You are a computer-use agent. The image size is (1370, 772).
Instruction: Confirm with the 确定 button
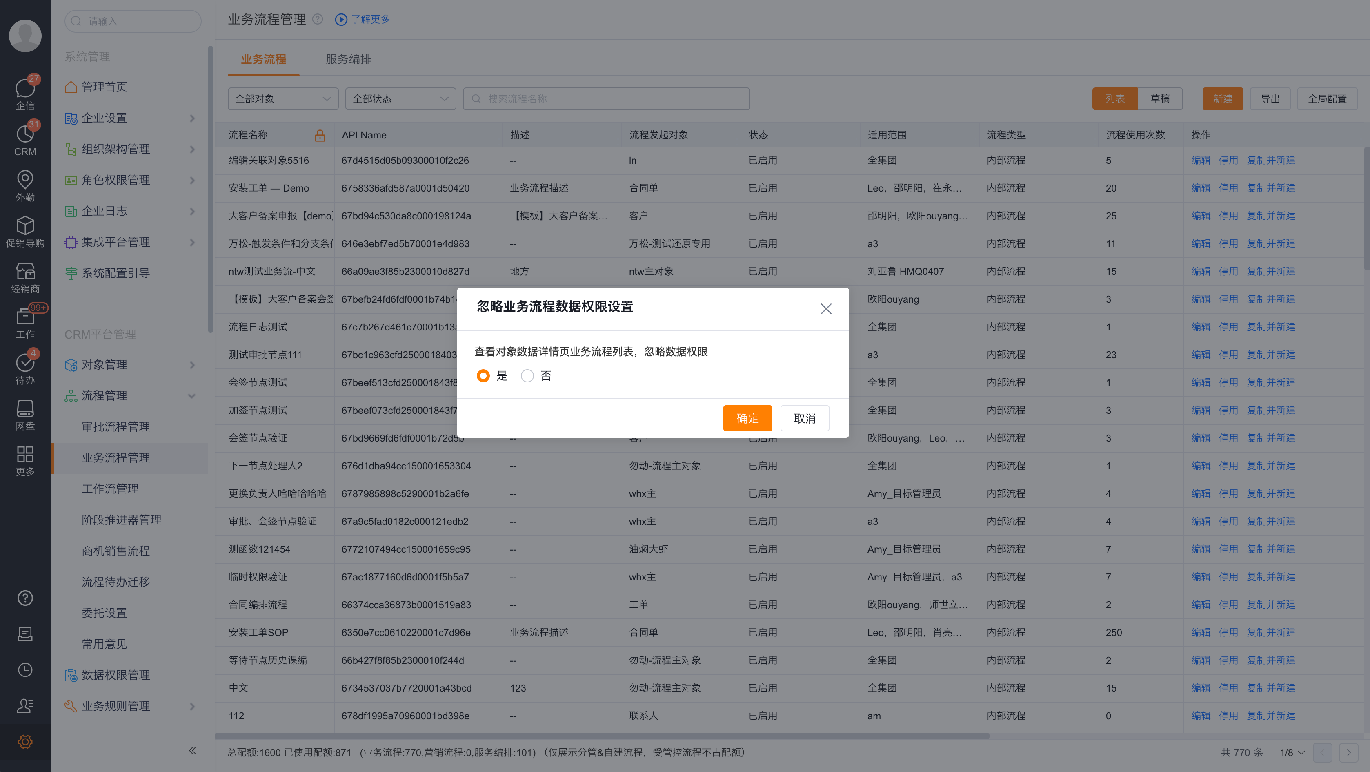(x=747, y=418)
